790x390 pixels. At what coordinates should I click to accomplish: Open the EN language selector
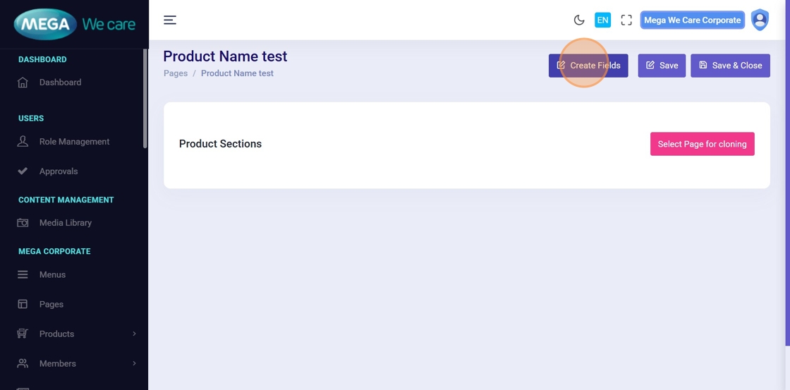(x=602, y=20)
